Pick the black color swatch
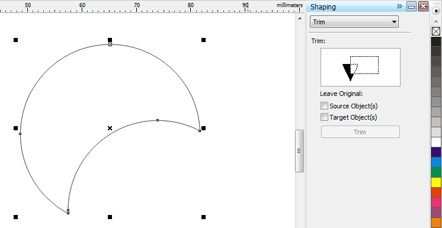 pyautogui.click(x=436, y=41)
